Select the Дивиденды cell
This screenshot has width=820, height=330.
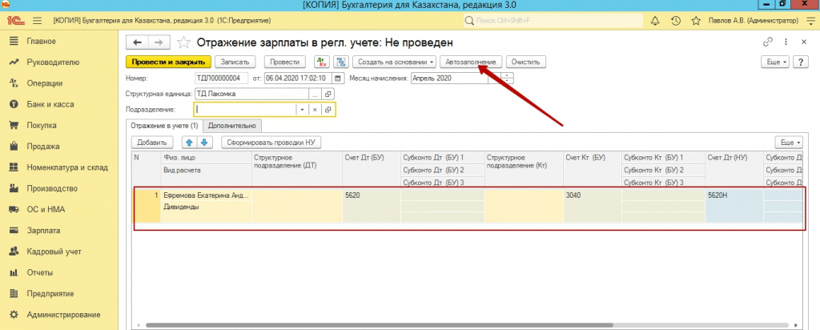(x=207, y=207)
